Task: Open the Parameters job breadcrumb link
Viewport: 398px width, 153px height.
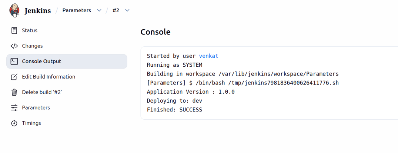Action: click(x=77, y=10)
